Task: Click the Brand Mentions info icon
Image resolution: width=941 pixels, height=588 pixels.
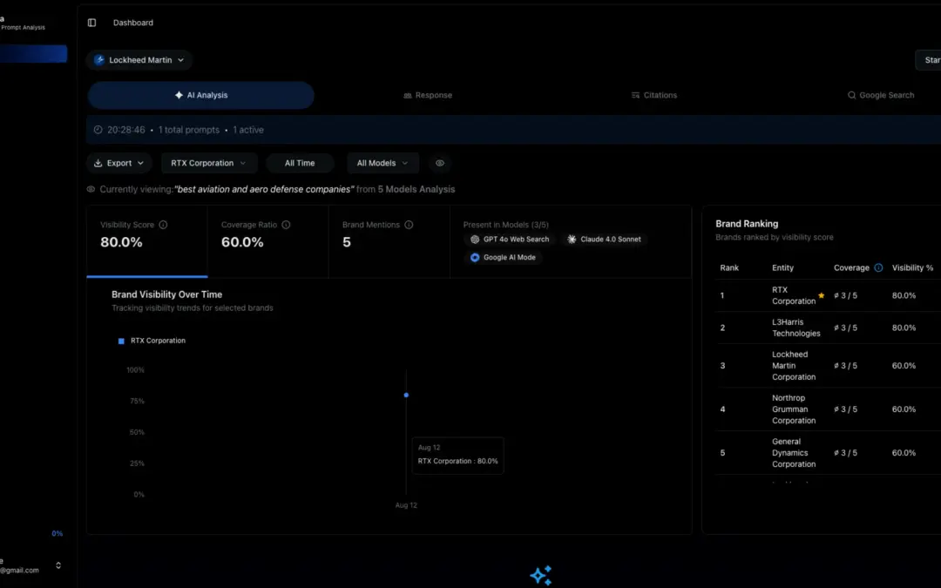Action: [409, 225]
